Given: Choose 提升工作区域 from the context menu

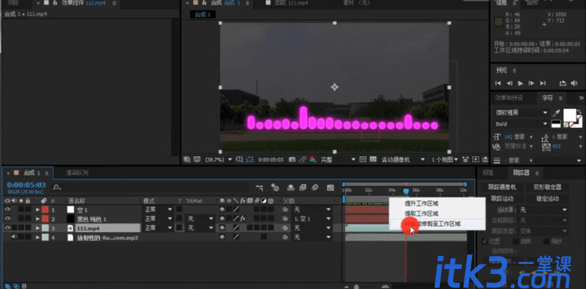Looking at the screenshot, I should [422, 204].
